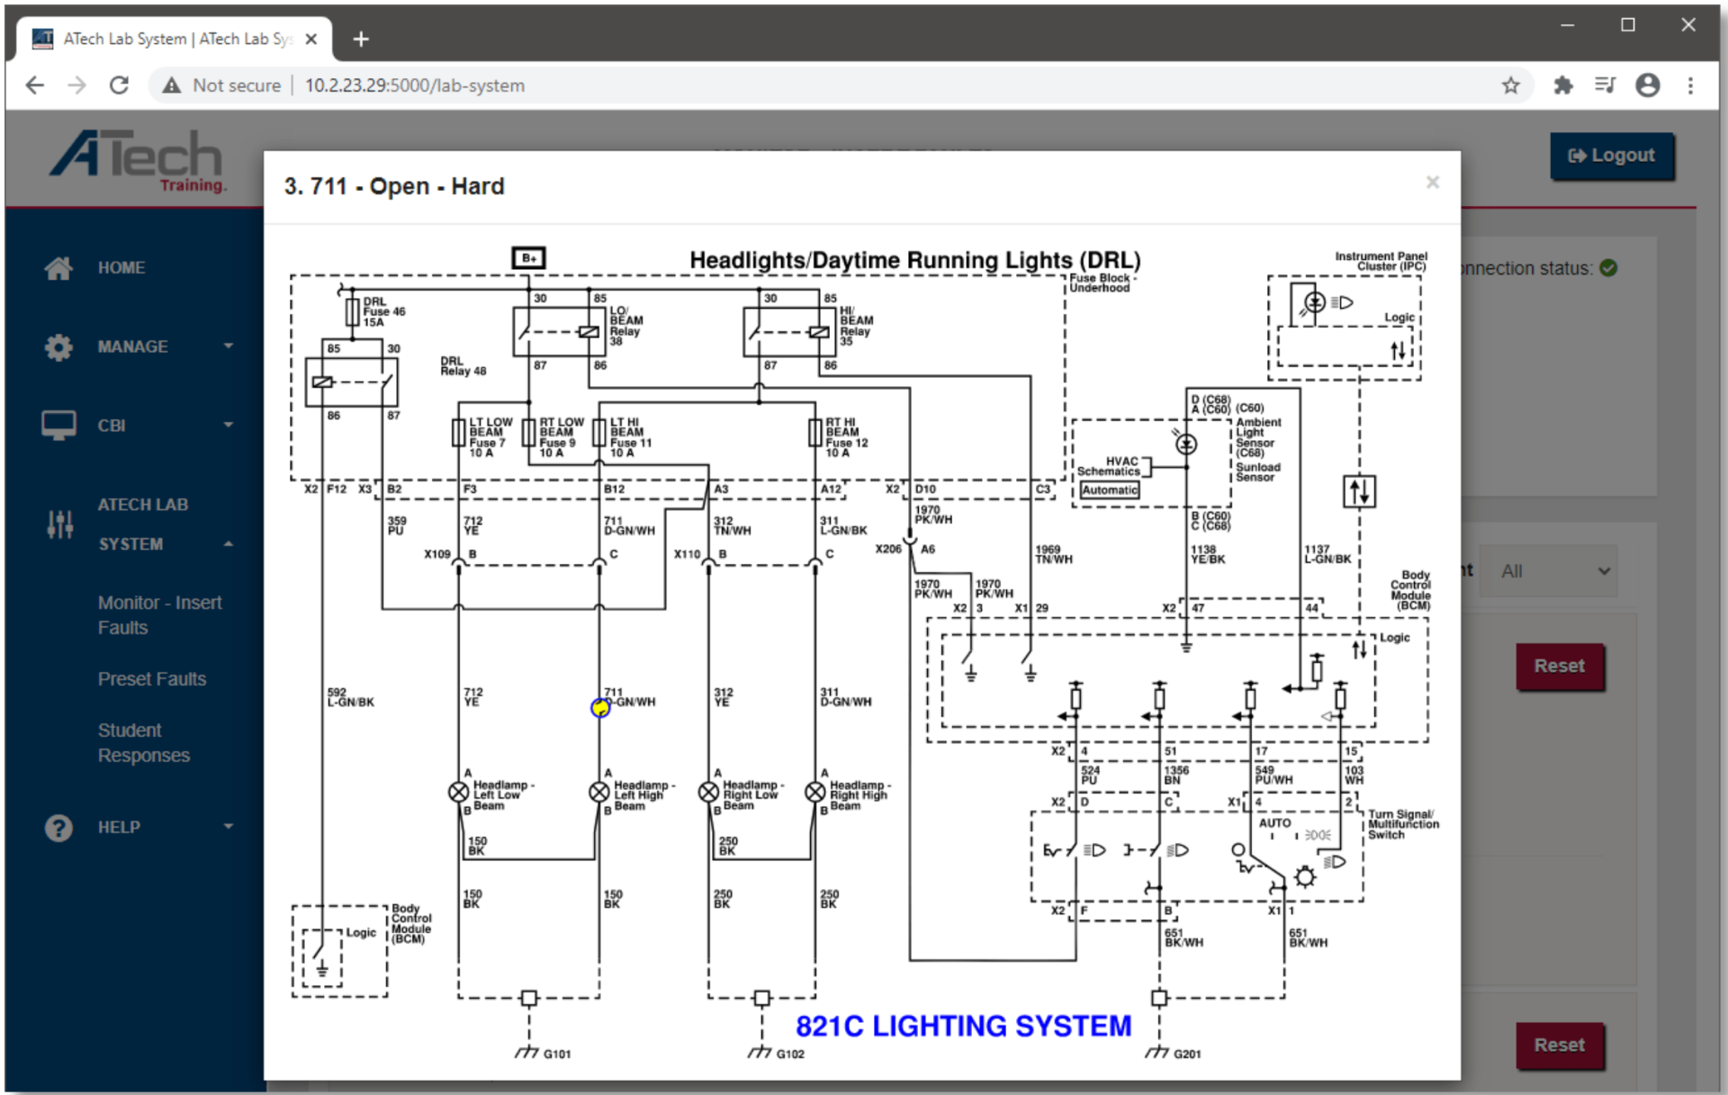Reload the page
Viewport: 1728px width, 1095px height.
click(119, 85)
